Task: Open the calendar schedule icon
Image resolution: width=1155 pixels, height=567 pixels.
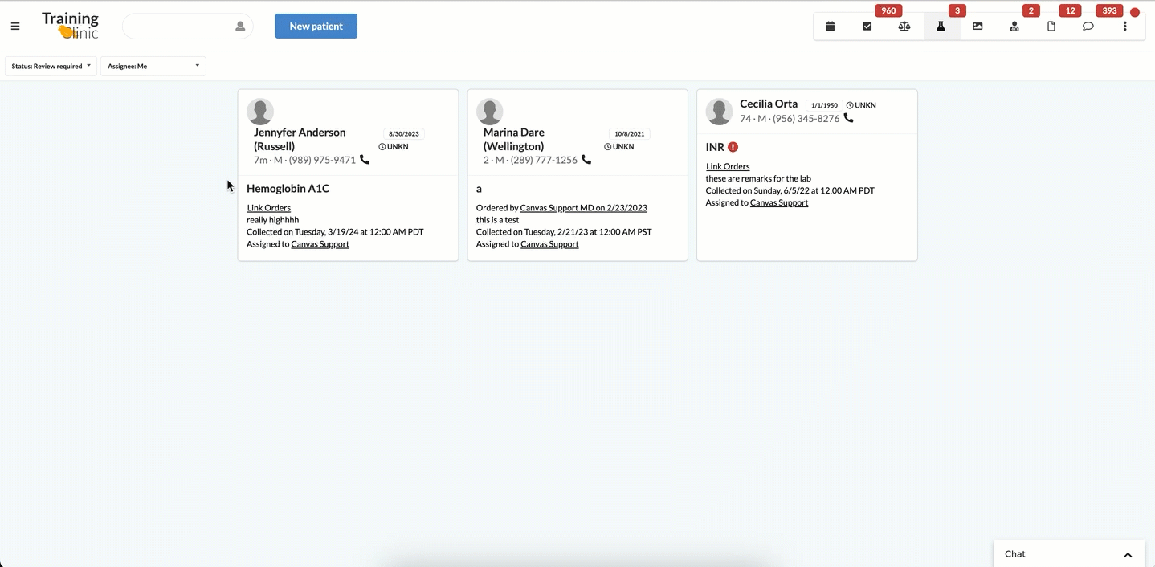Action: pyautogui.click(x=831, y=27)
